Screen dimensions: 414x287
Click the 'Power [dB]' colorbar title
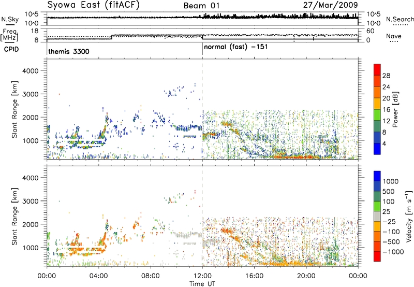pos(395,109)
